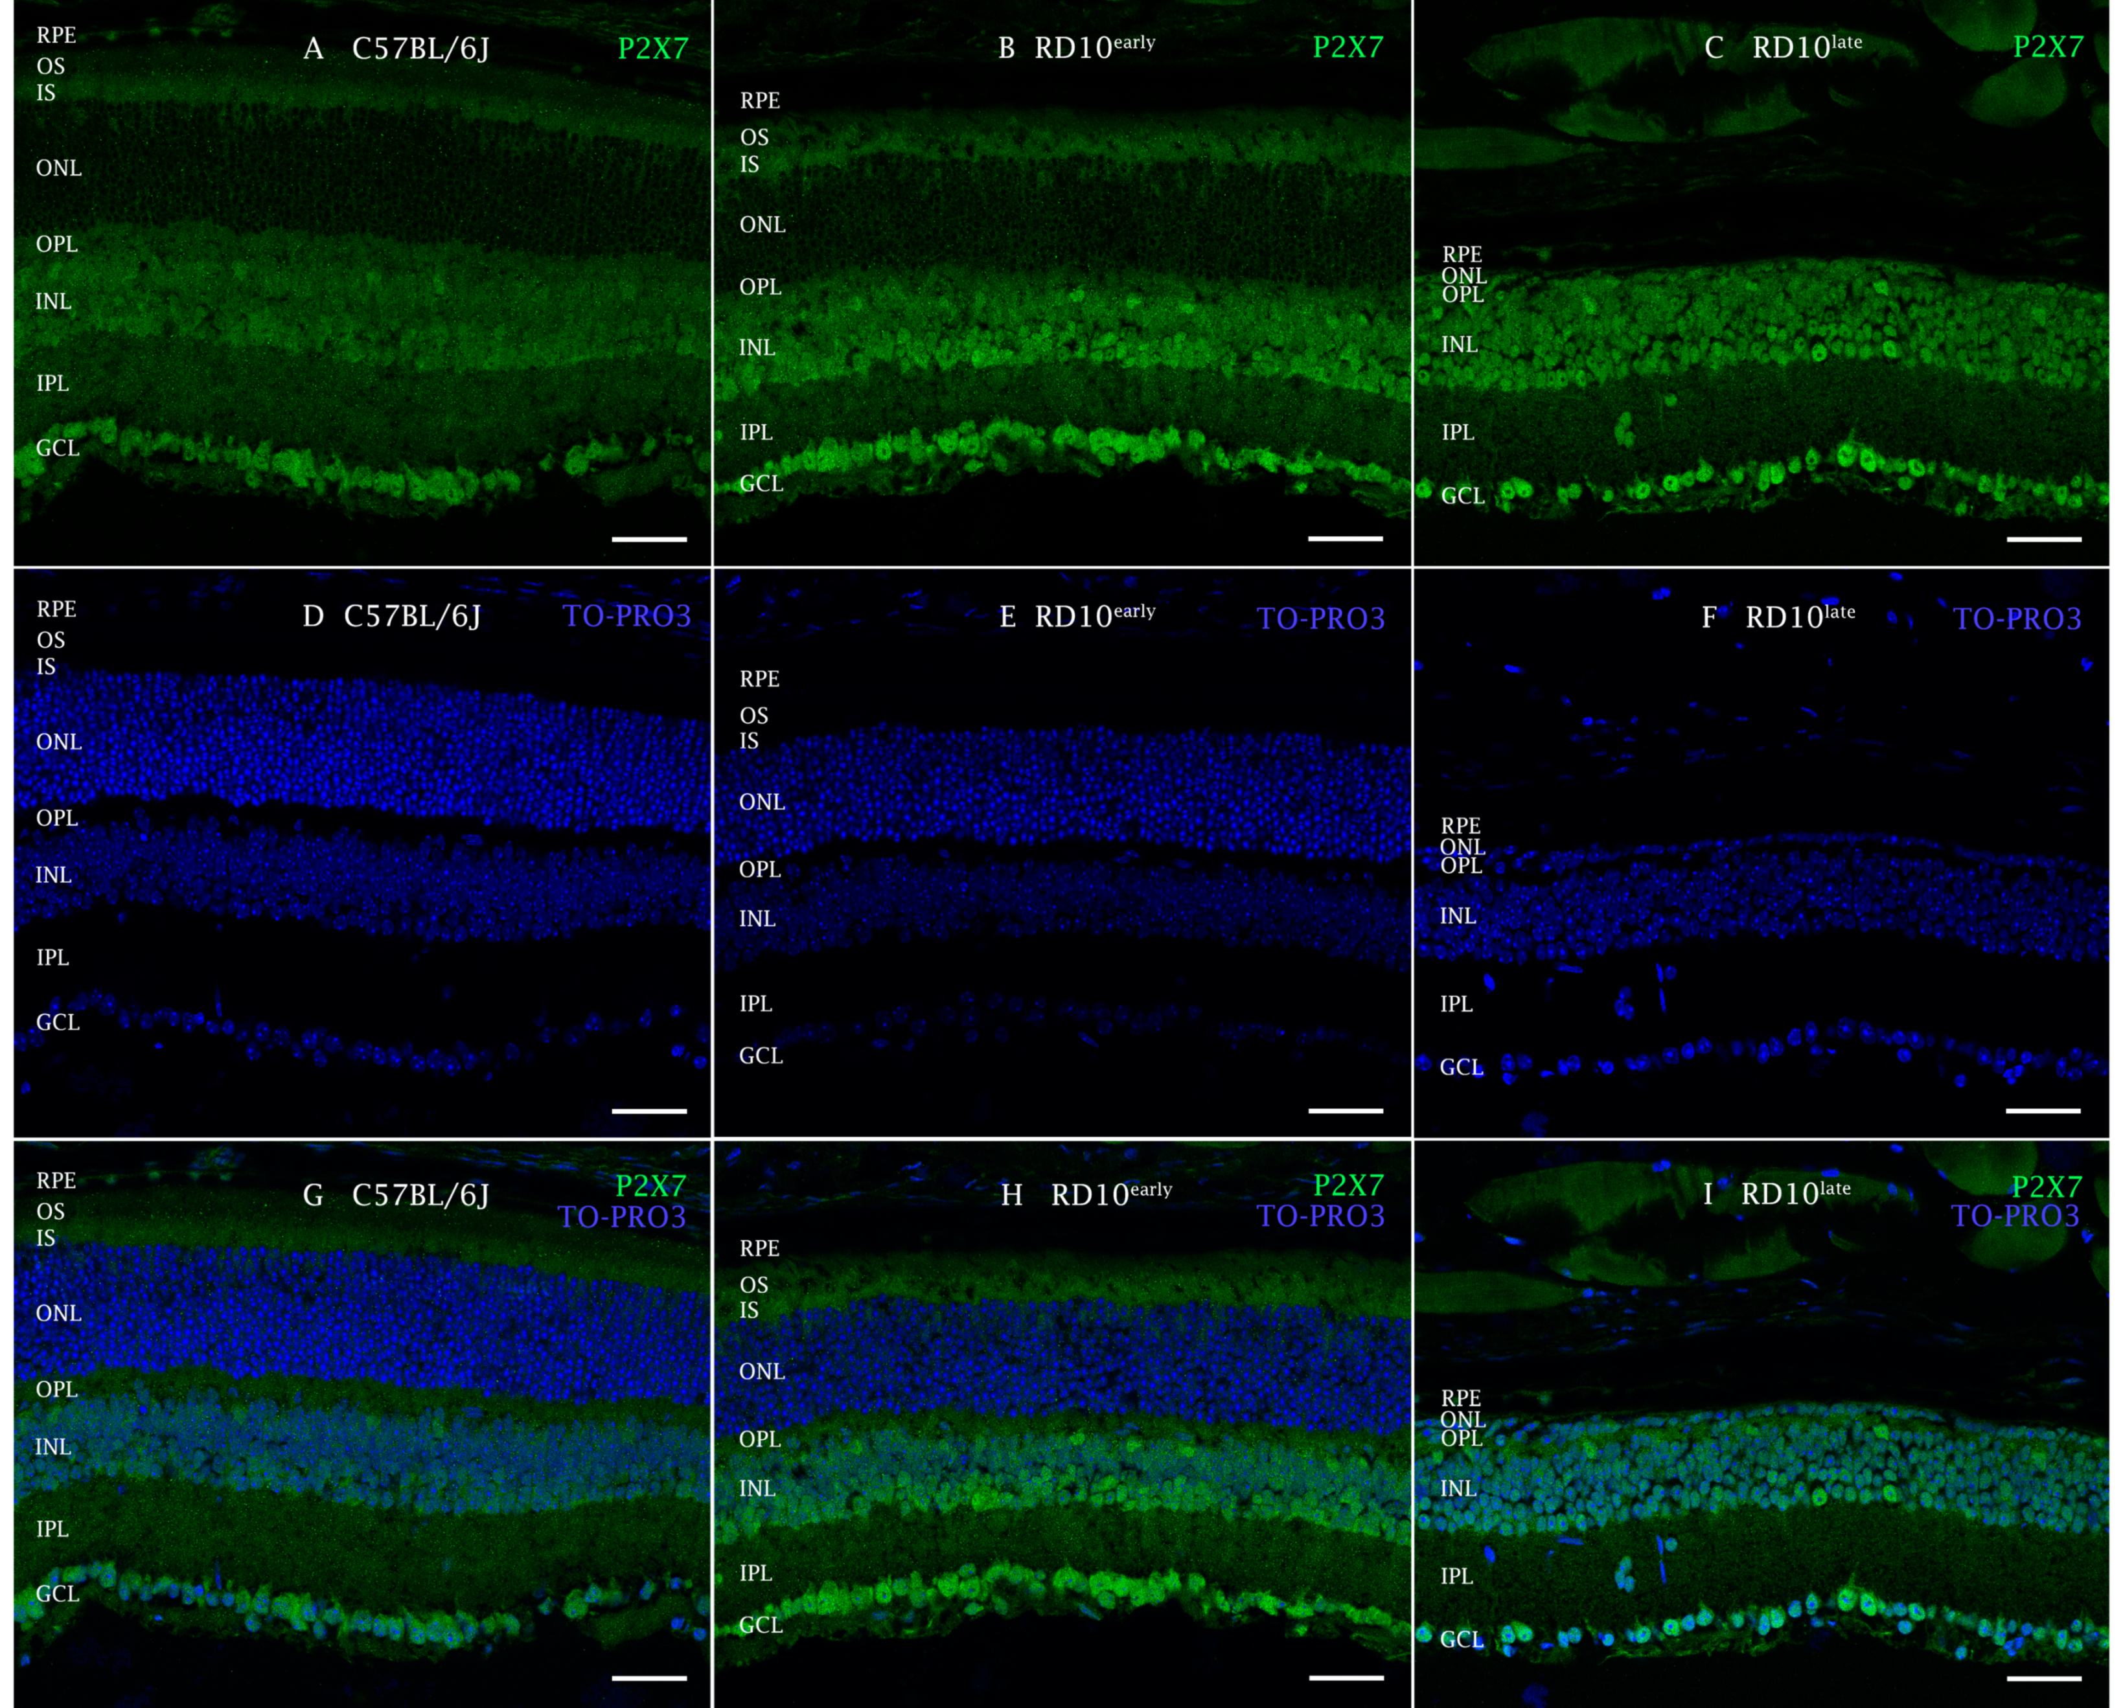Click the scale bar in panel C

[2043, 540]
